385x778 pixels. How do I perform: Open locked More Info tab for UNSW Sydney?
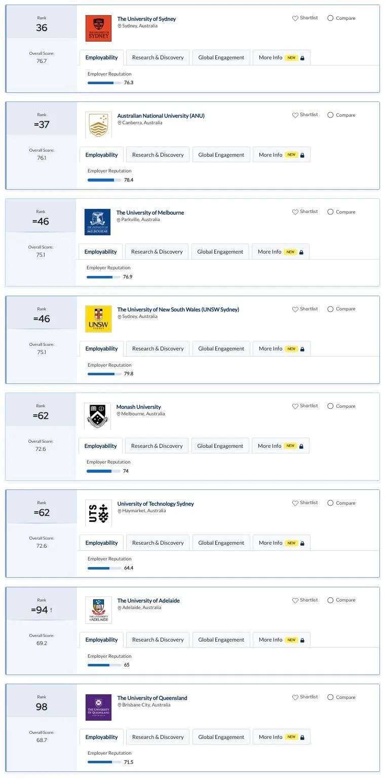[282, 348]
